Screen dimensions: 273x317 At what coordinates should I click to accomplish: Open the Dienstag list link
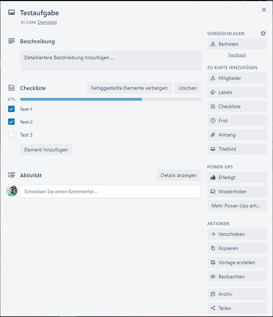pos(47,22)
